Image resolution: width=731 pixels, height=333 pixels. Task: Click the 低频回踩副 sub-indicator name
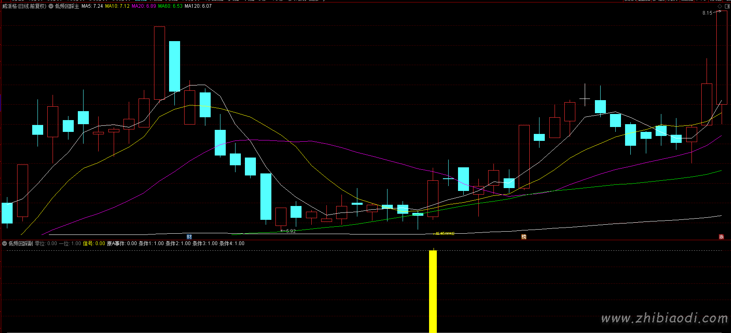pos(20,243)
